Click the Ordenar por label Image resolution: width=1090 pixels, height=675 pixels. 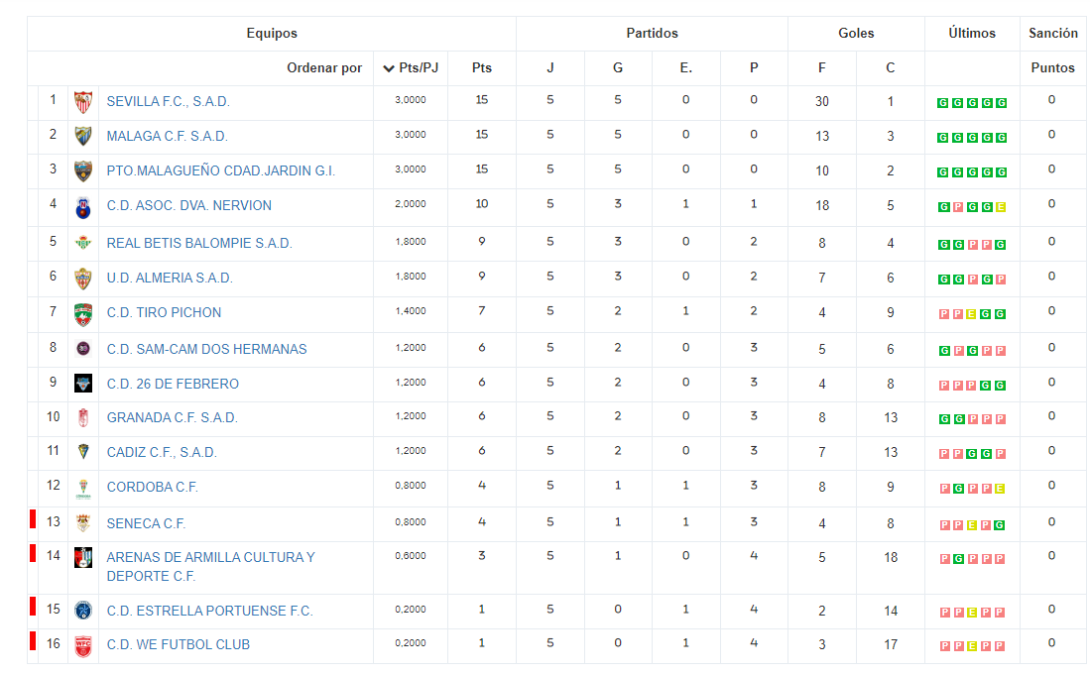coord(324,68)
